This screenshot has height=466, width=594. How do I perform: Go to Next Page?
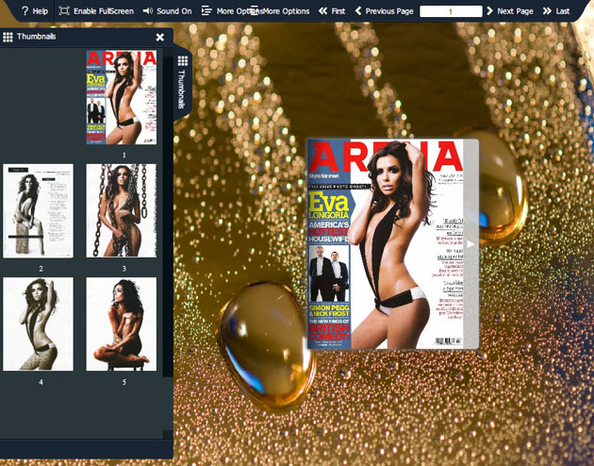click(x=510, y=11)
